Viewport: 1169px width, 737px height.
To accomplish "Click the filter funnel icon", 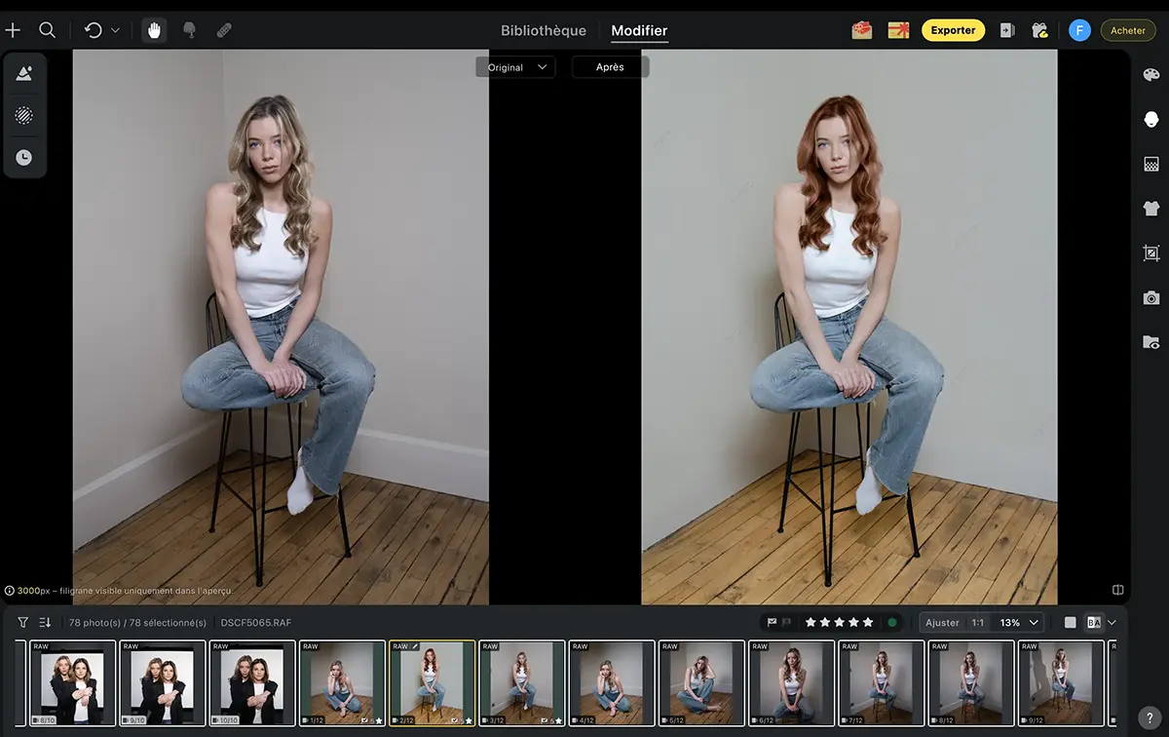I will click(x=22, y=622).
